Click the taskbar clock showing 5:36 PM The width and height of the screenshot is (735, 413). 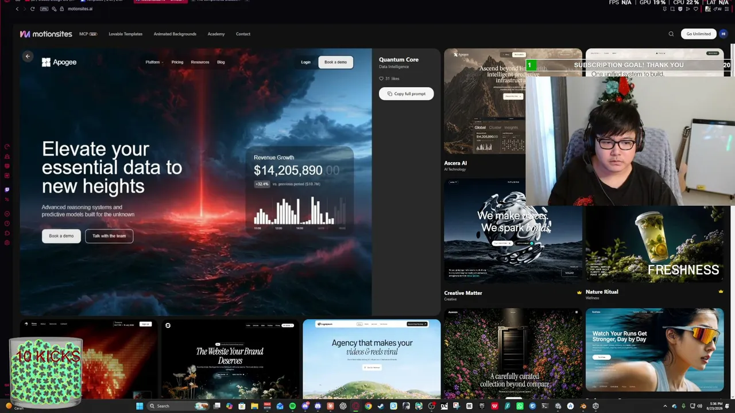tap(715, 406)
